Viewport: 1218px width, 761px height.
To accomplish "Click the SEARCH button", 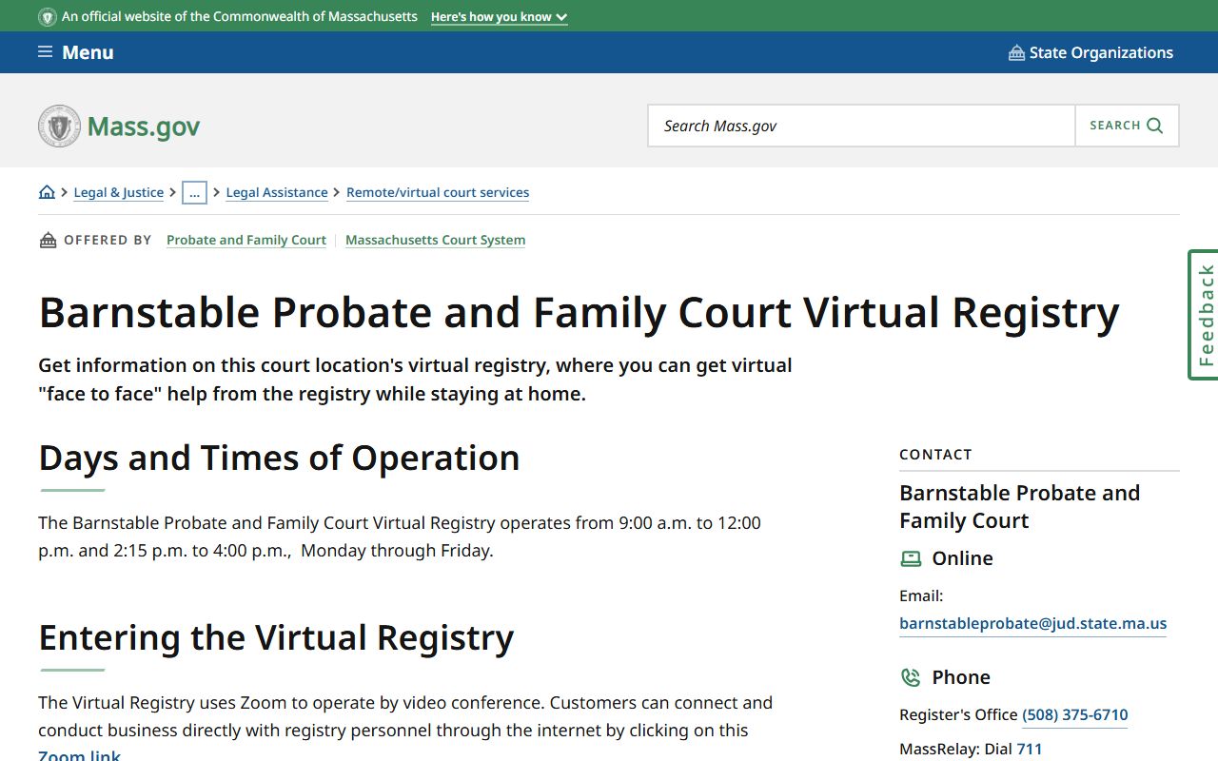I will (1127, 126).
